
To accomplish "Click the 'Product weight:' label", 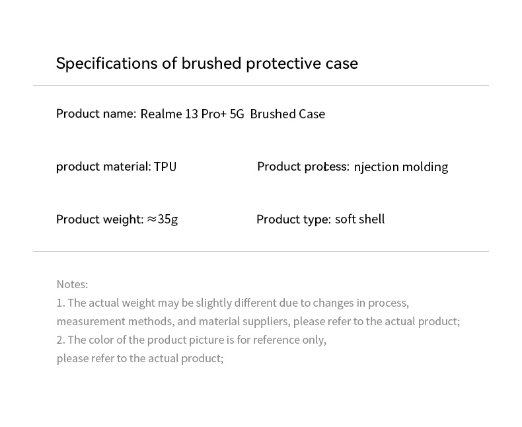I will tap(100, 219).
